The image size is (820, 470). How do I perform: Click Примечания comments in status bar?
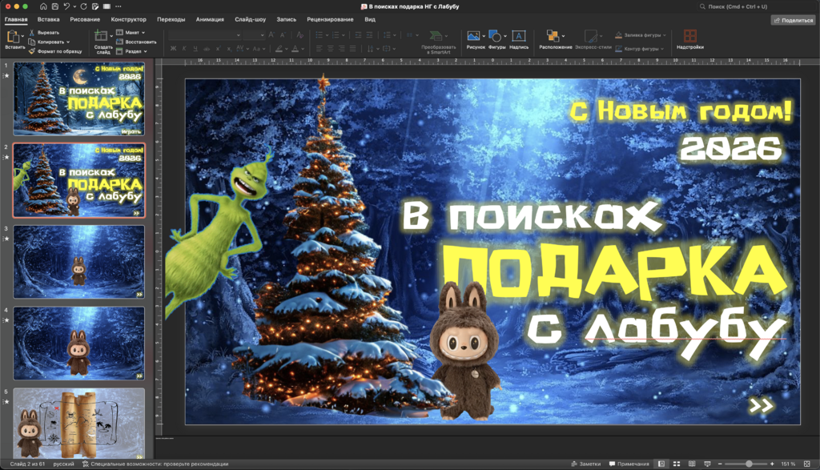(x=629, y=464)
